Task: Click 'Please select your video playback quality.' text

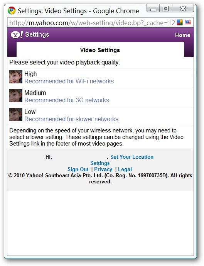Action: click(x=64, y=63)
